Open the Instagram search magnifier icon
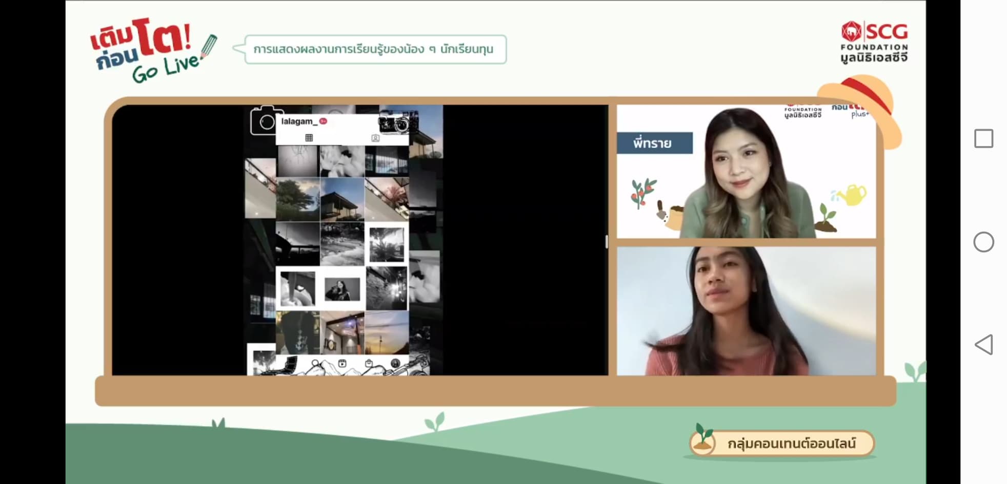Image resolution: width=1007 pixels, height=484 pixels. pos(316,364)
